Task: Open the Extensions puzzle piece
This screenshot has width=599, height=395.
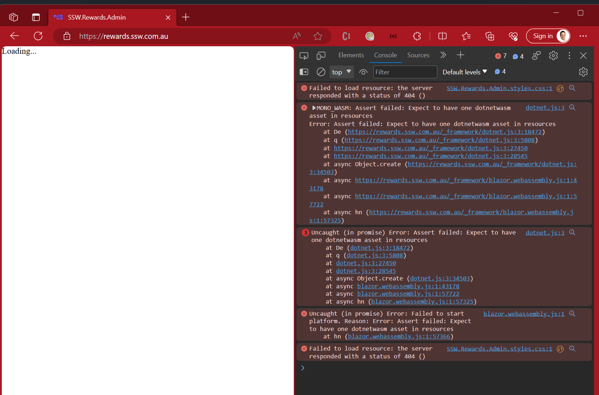Action: pyautogui.click(x=417, y=36)
